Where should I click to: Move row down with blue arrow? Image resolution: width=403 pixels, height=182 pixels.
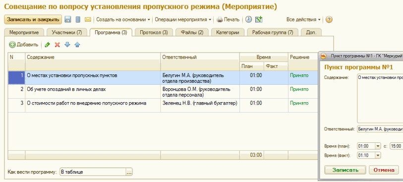tap(67, 45)
